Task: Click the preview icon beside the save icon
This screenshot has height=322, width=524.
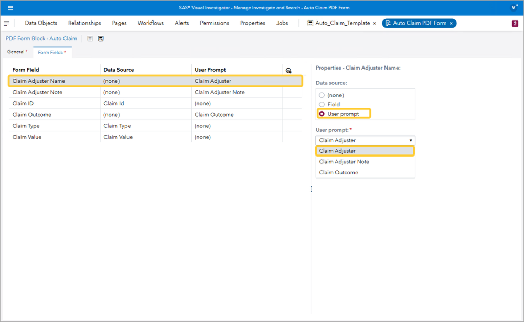Action: 101,39
